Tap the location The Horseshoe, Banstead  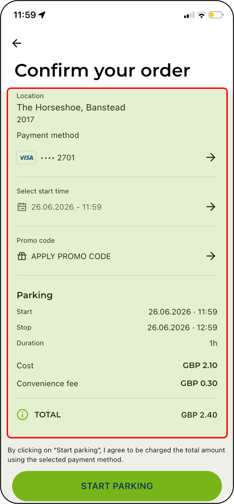click(71, 108)
